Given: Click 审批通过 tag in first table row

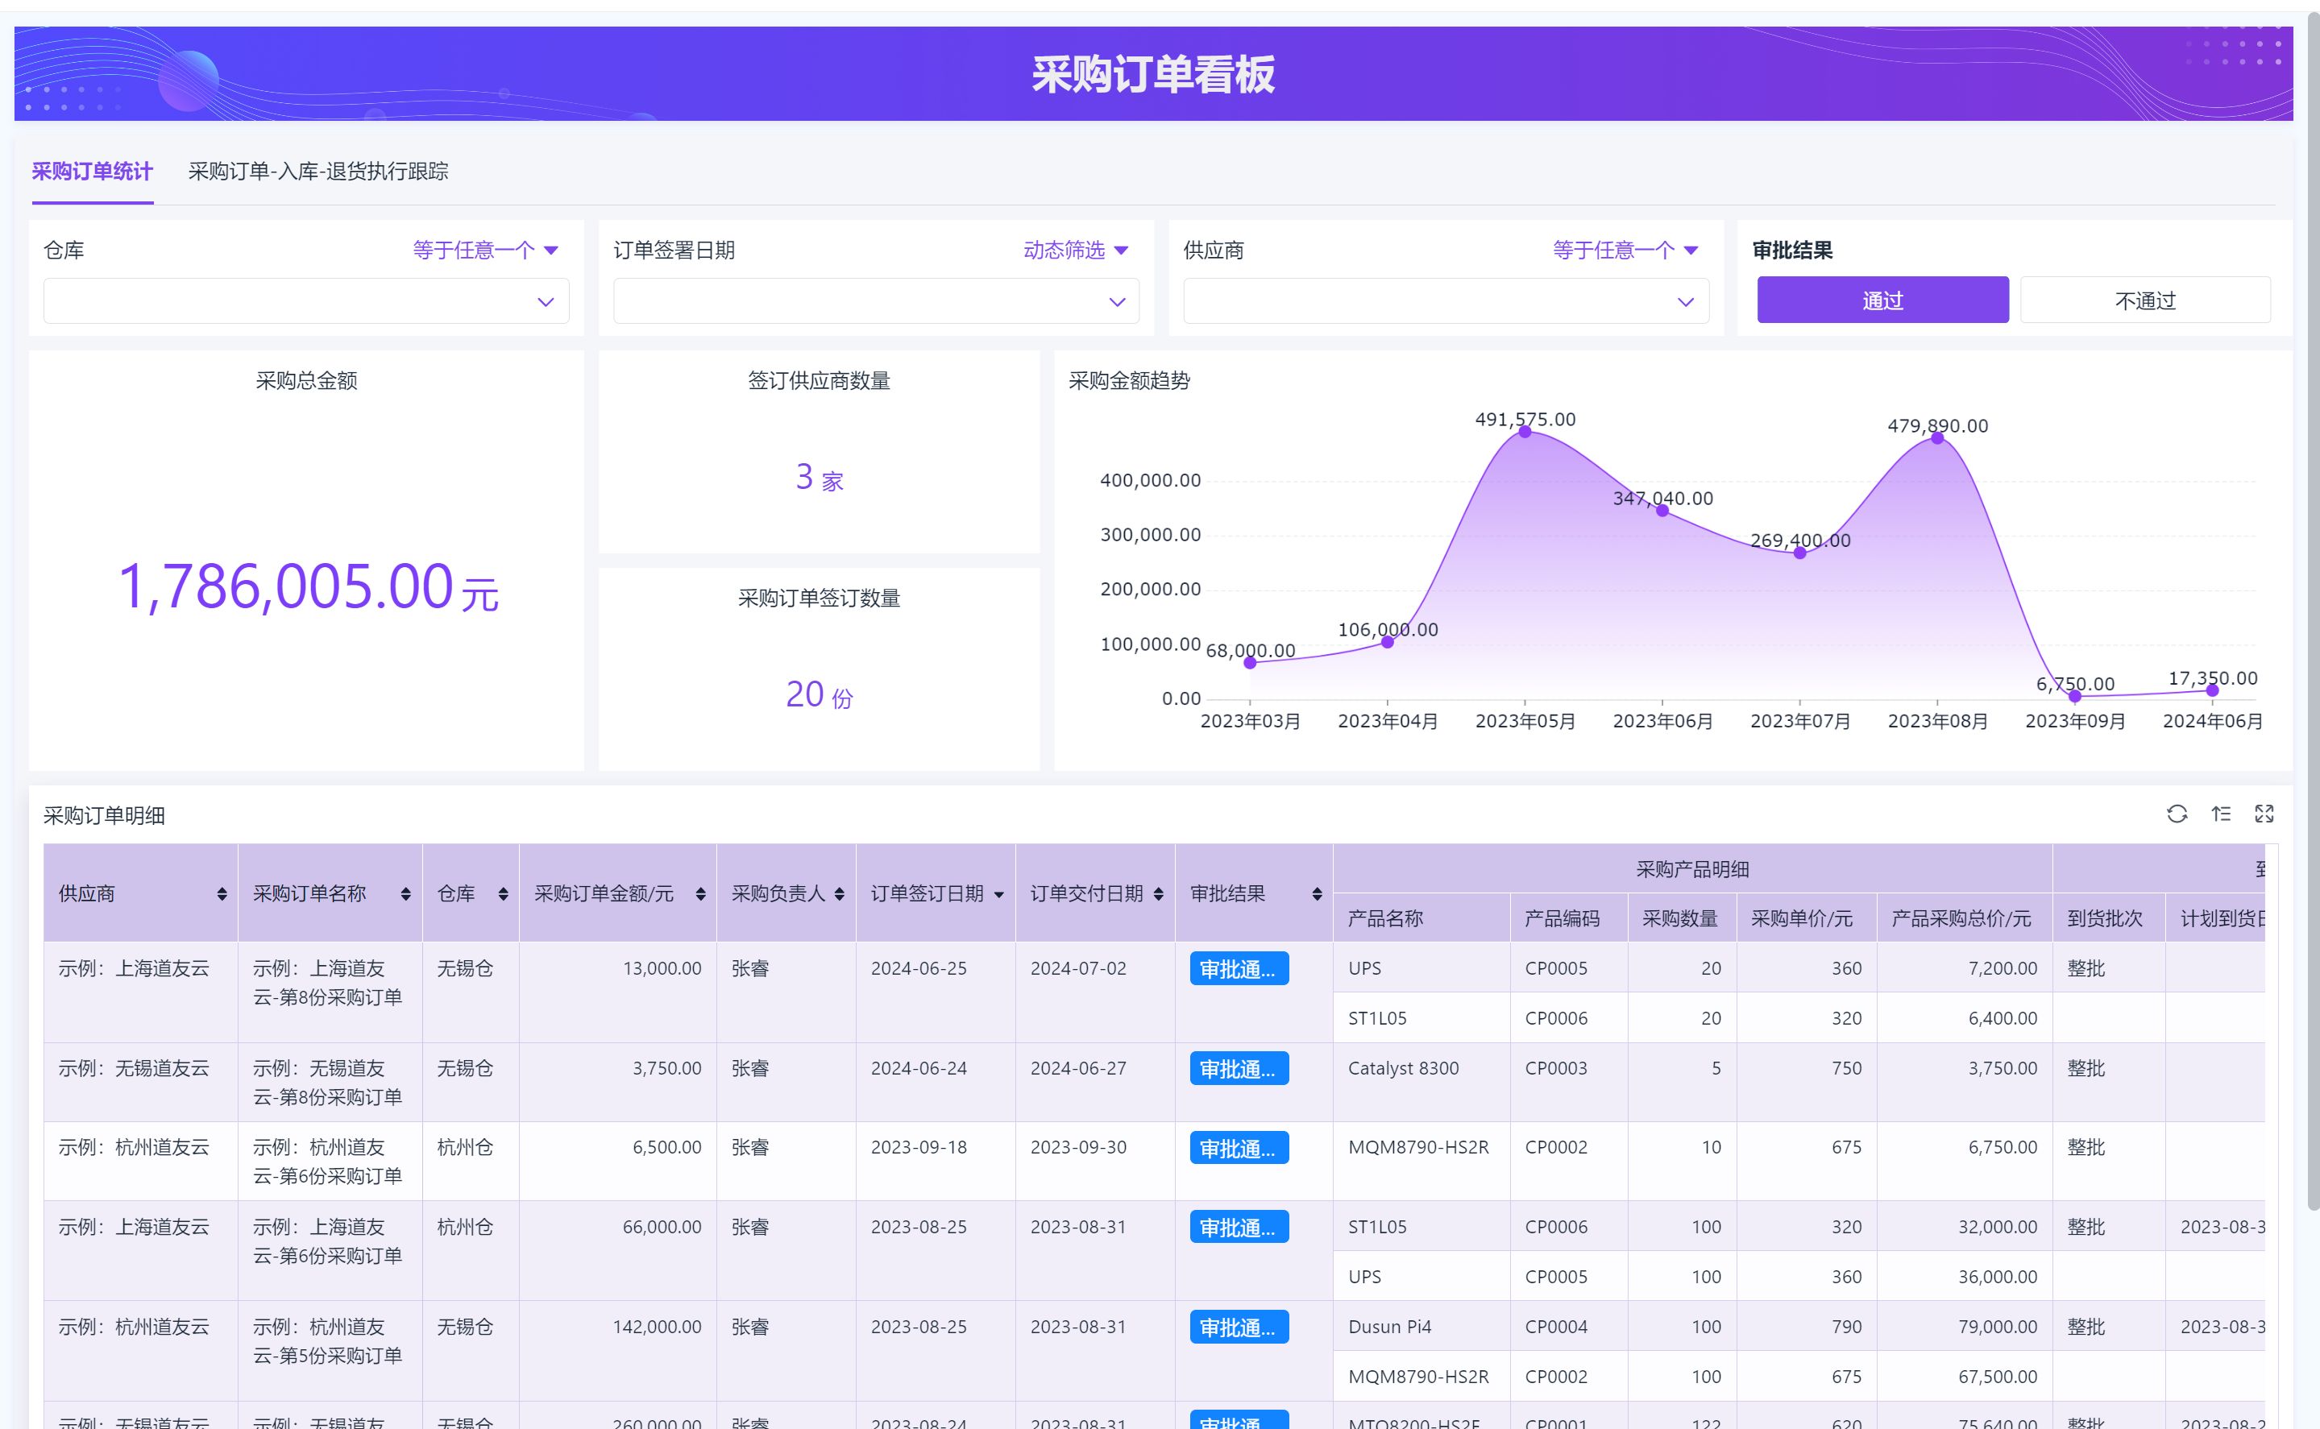Looking at the screenshot, I should pyautogui.click(x=1239, y=969).
